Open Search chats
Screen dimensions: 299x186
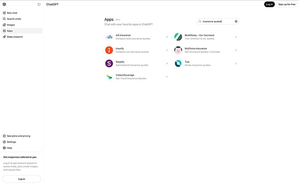(x=21, y=19)
